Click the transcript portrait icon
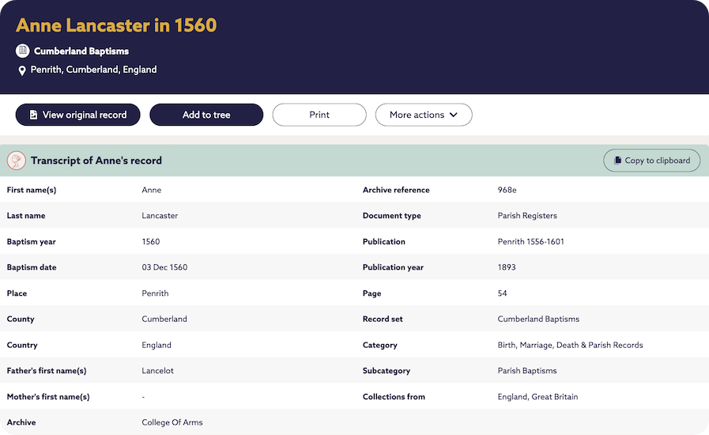The height and width of the screenshot is (435, 709). (17, 161)
